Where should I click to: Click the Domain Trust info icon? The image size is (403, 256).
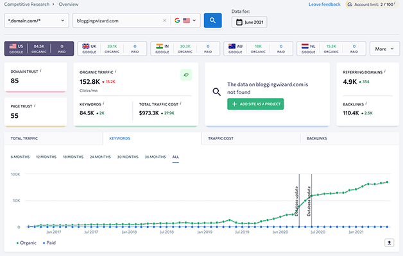tap(40, 70)
